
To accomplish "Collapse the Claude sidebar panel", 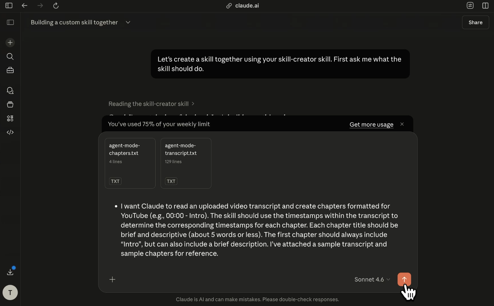I will (10, 22).
